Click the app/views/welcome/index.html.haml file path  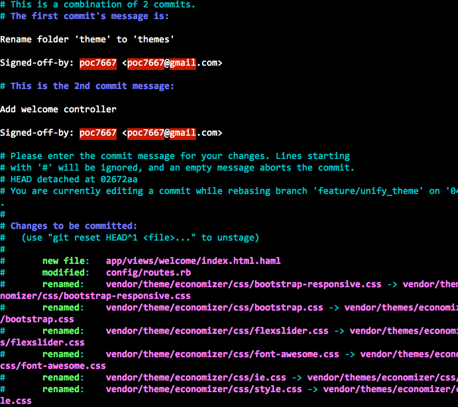pos(193,261)
